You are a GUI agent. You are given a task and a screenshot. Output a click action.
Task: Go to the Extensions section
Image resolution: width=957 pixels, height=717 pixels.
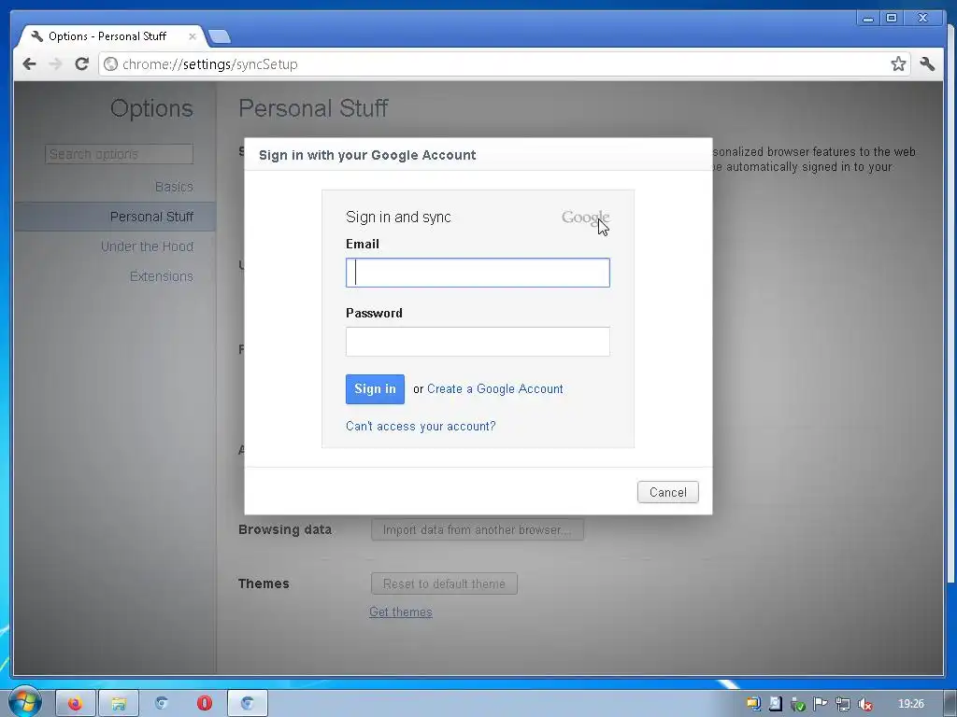click(x=161, y=276)
